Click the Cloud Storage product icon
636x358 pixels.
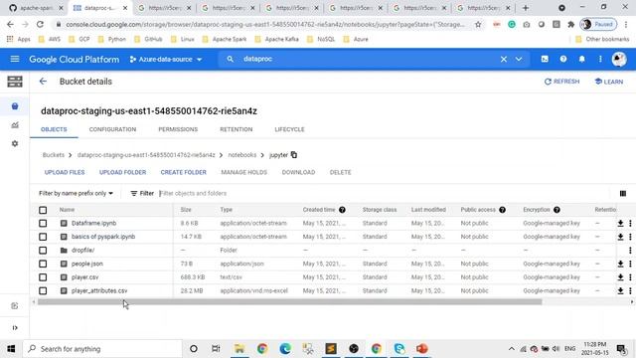[x=15, y=82]
